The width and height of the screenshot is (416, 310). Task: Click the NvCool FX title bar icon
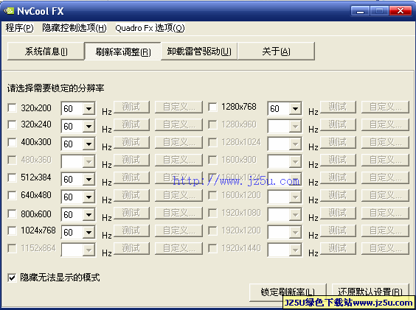click(x=9, y=11)
